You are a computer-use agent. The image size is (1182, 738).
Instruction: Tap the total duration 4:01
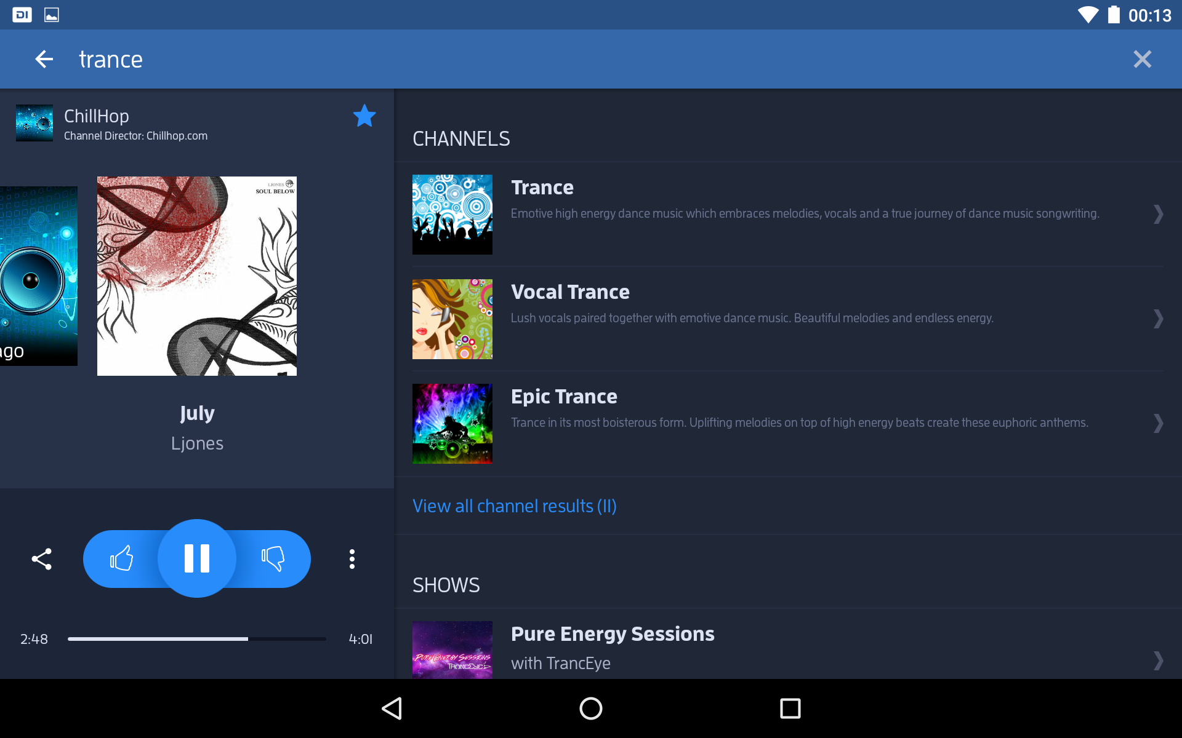tap(361, 639)
